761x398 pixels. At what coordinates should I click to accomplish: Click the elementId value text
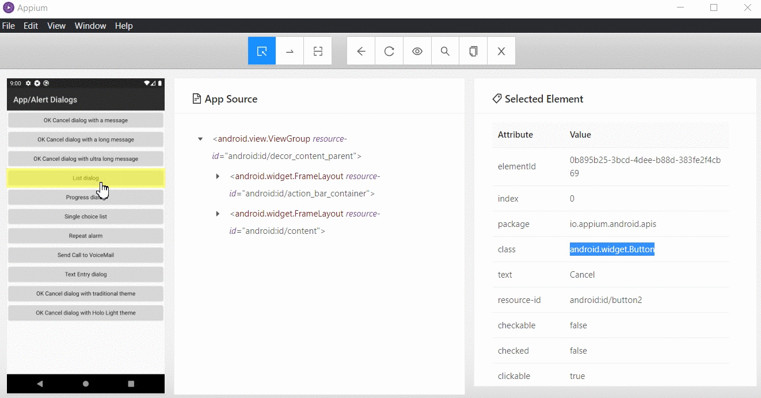[x=645, y=166]
